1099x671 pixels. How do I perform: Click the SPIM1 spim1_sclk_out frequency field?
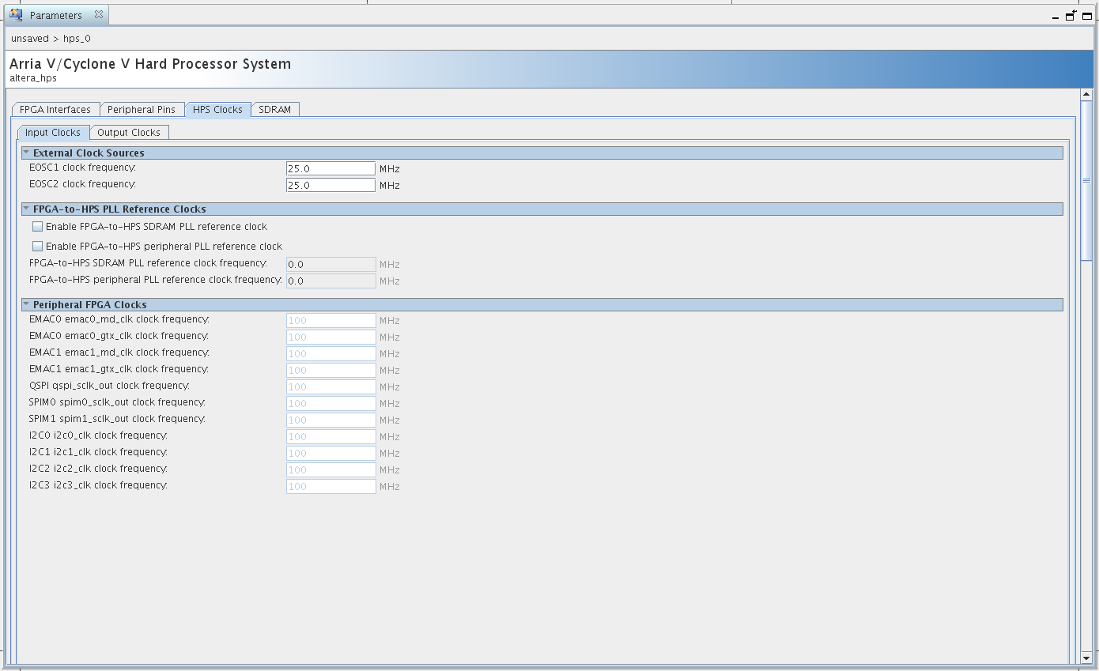[x=330, y=420]
